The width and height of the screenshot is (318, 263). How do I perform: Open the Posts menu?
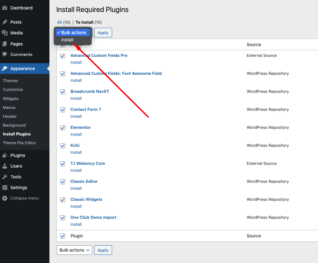(16, 22)
